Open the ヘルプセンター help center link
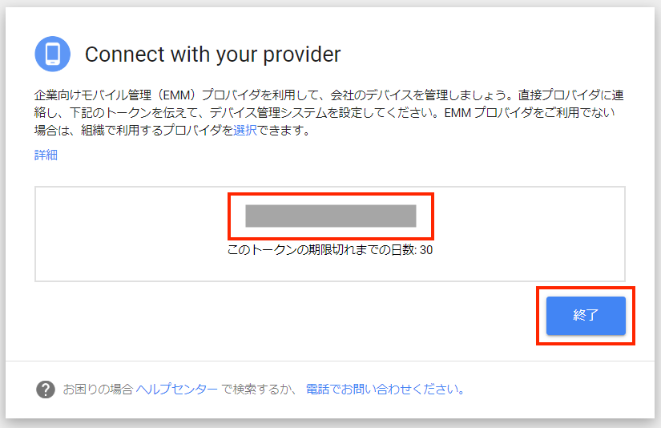This screenshot has width=661, height=428. pyautogui.click(x=176, y=390)
